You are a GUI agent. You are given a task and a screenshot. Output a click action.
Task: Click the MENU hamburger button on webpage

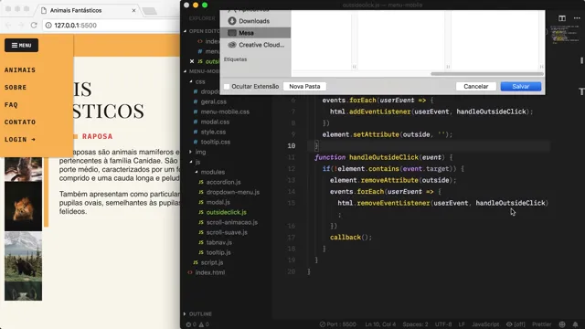pos(21,45)
